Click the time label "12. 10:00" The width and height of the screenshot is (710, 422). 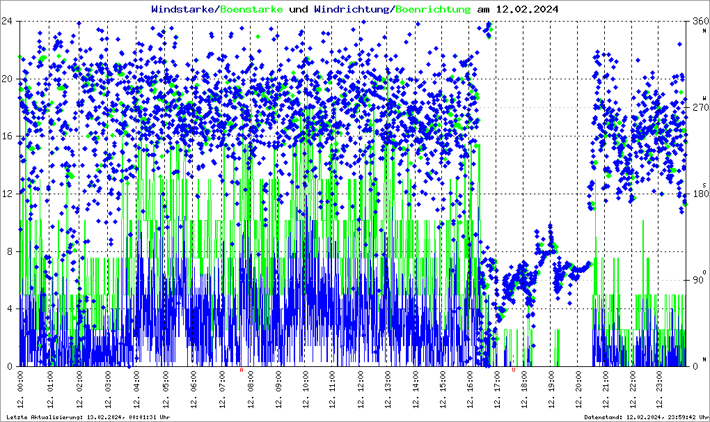pyautogui.click(x=306, y=389)
